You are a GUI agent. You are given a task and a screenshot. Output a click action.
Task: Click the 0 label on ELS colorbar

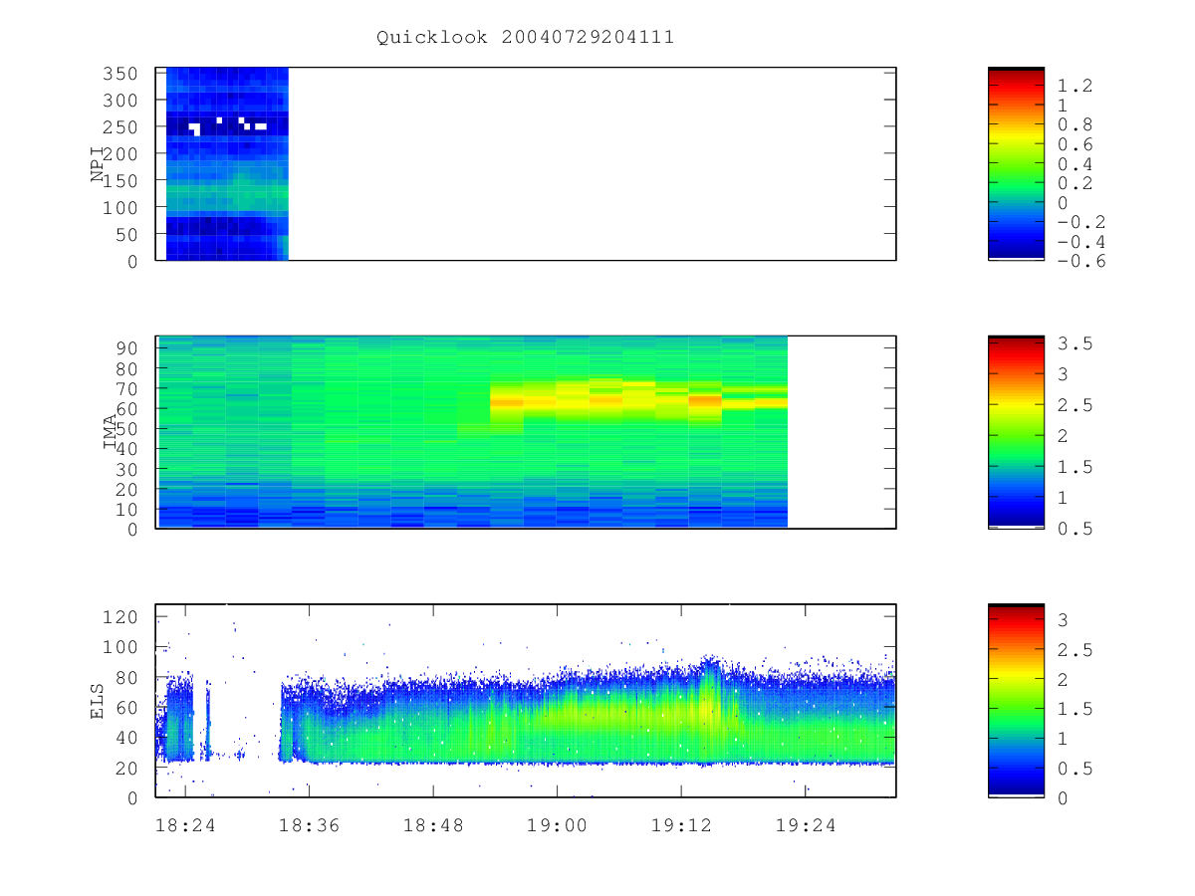click(x=1064, y=797)
